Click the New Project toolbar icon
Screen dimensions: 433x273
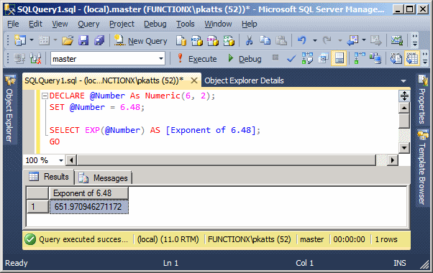[20, 40]
